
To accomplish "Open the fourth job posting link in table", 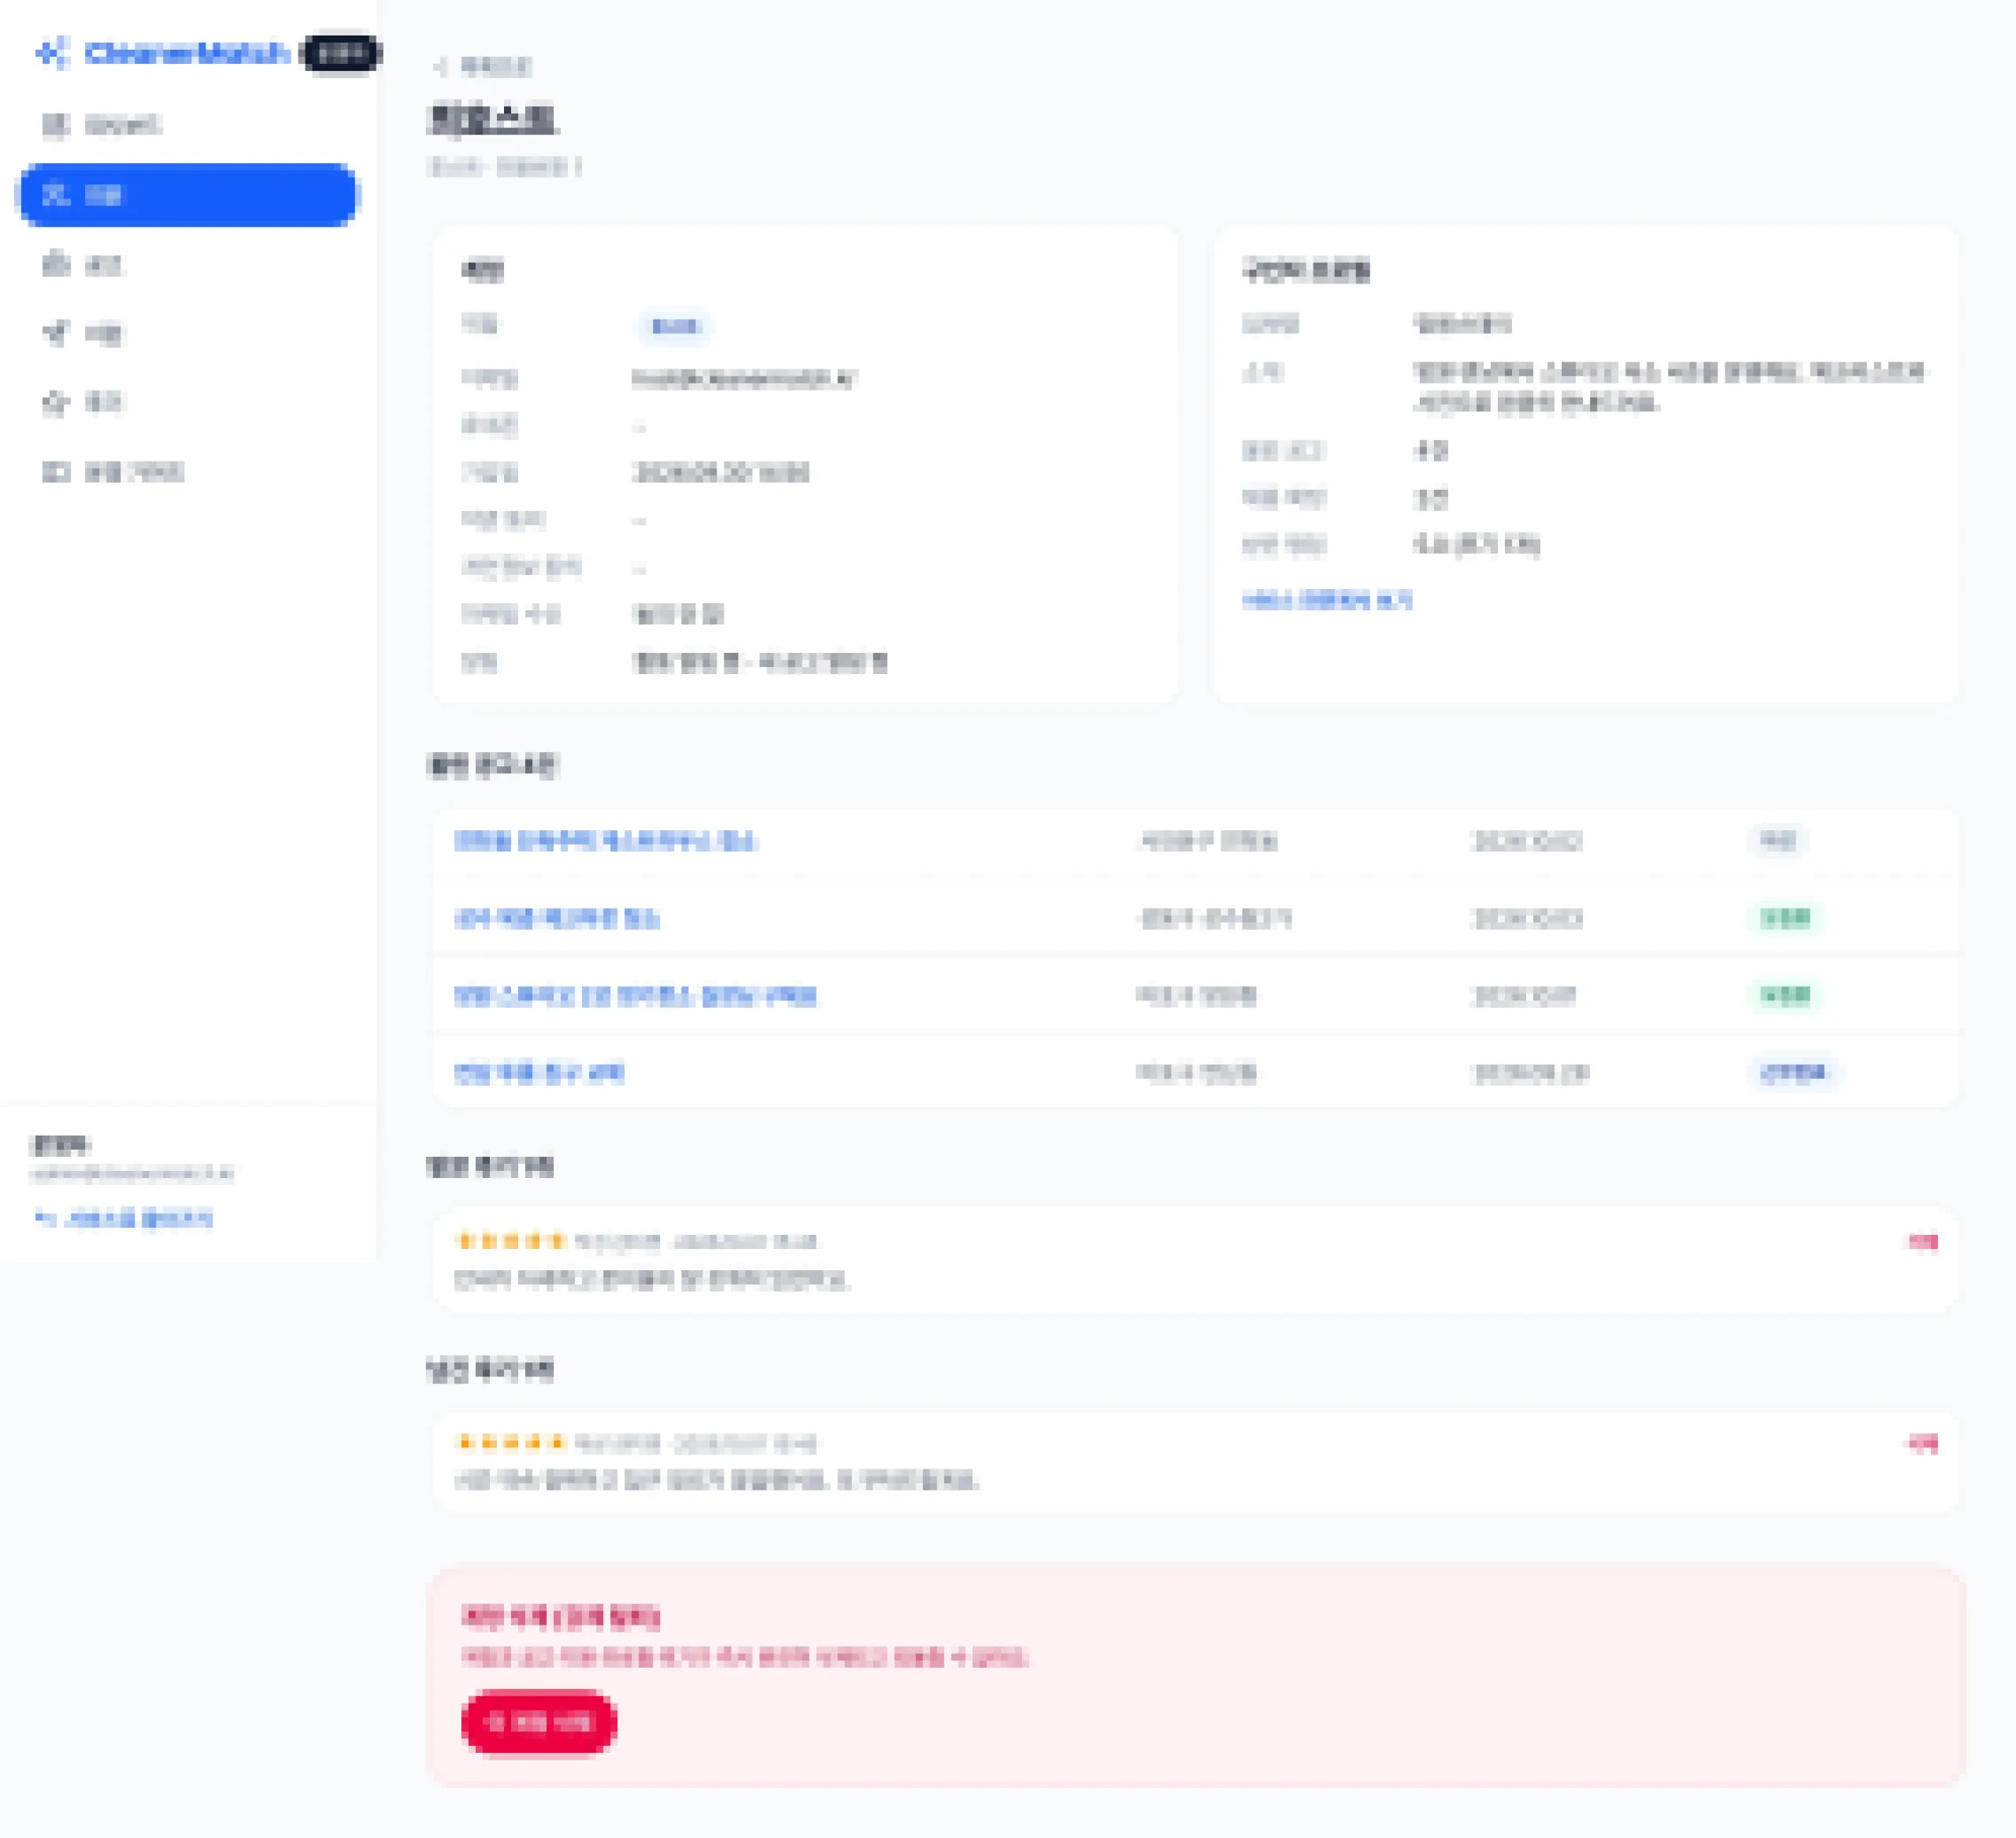I will tap(539, 1073).
